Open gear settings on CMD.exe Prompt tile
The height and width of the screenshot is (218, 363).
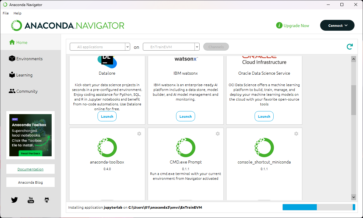click(218, 134)
